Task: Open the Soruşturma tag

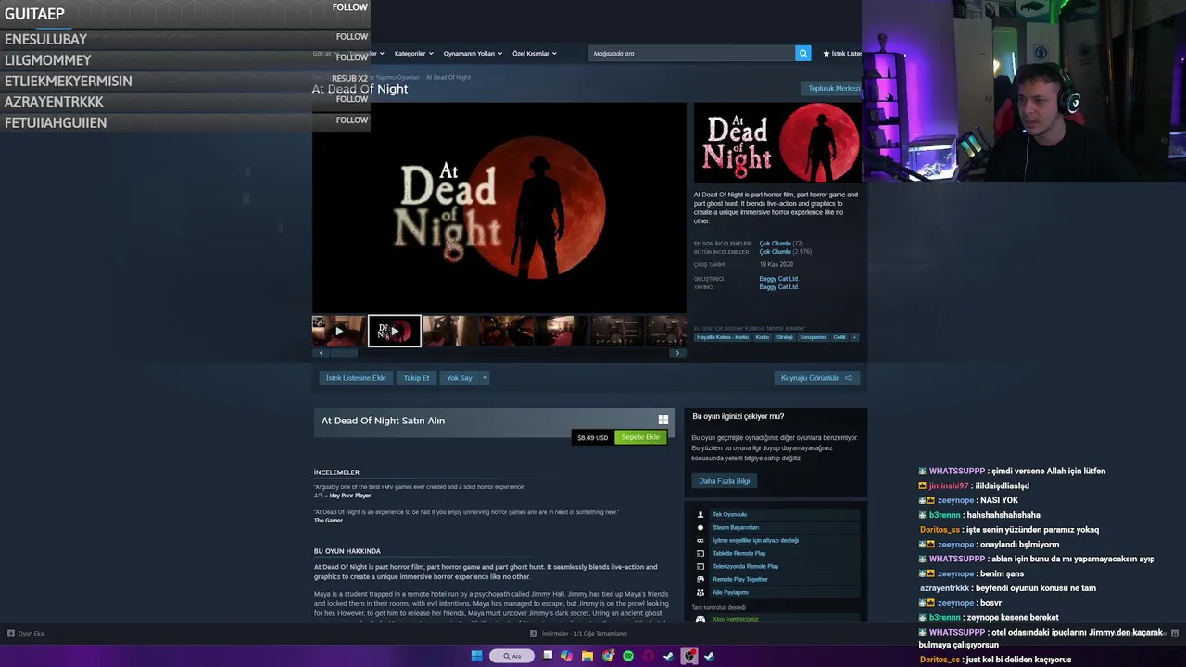Action: pos(813,337)
